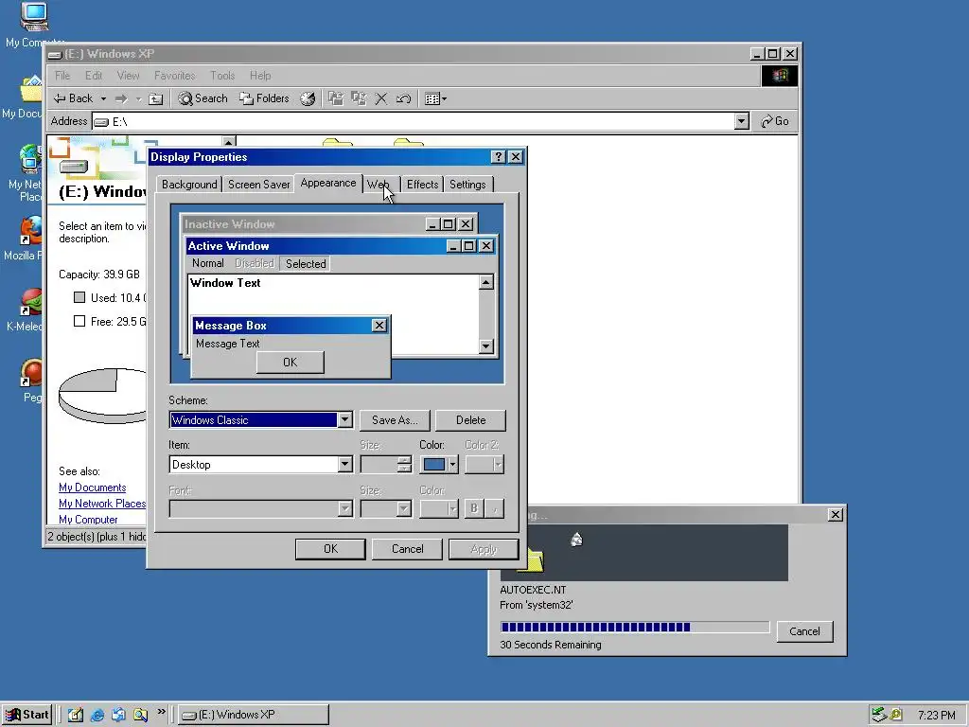Click the Go button beside address bar
Image resolution: width=969 pixels, height=727 pixels.
(x=775, y=121)
